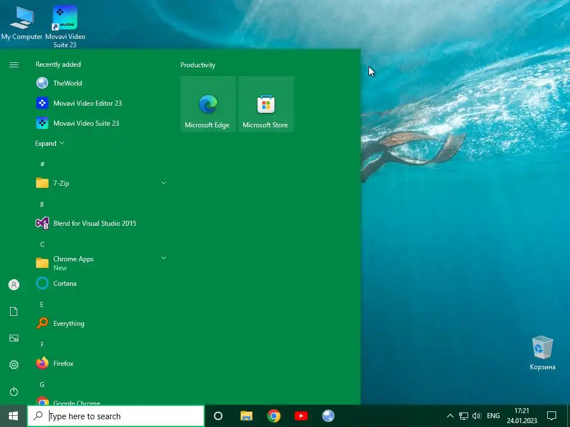Open Google Chrome in the app list

(101, 401)
